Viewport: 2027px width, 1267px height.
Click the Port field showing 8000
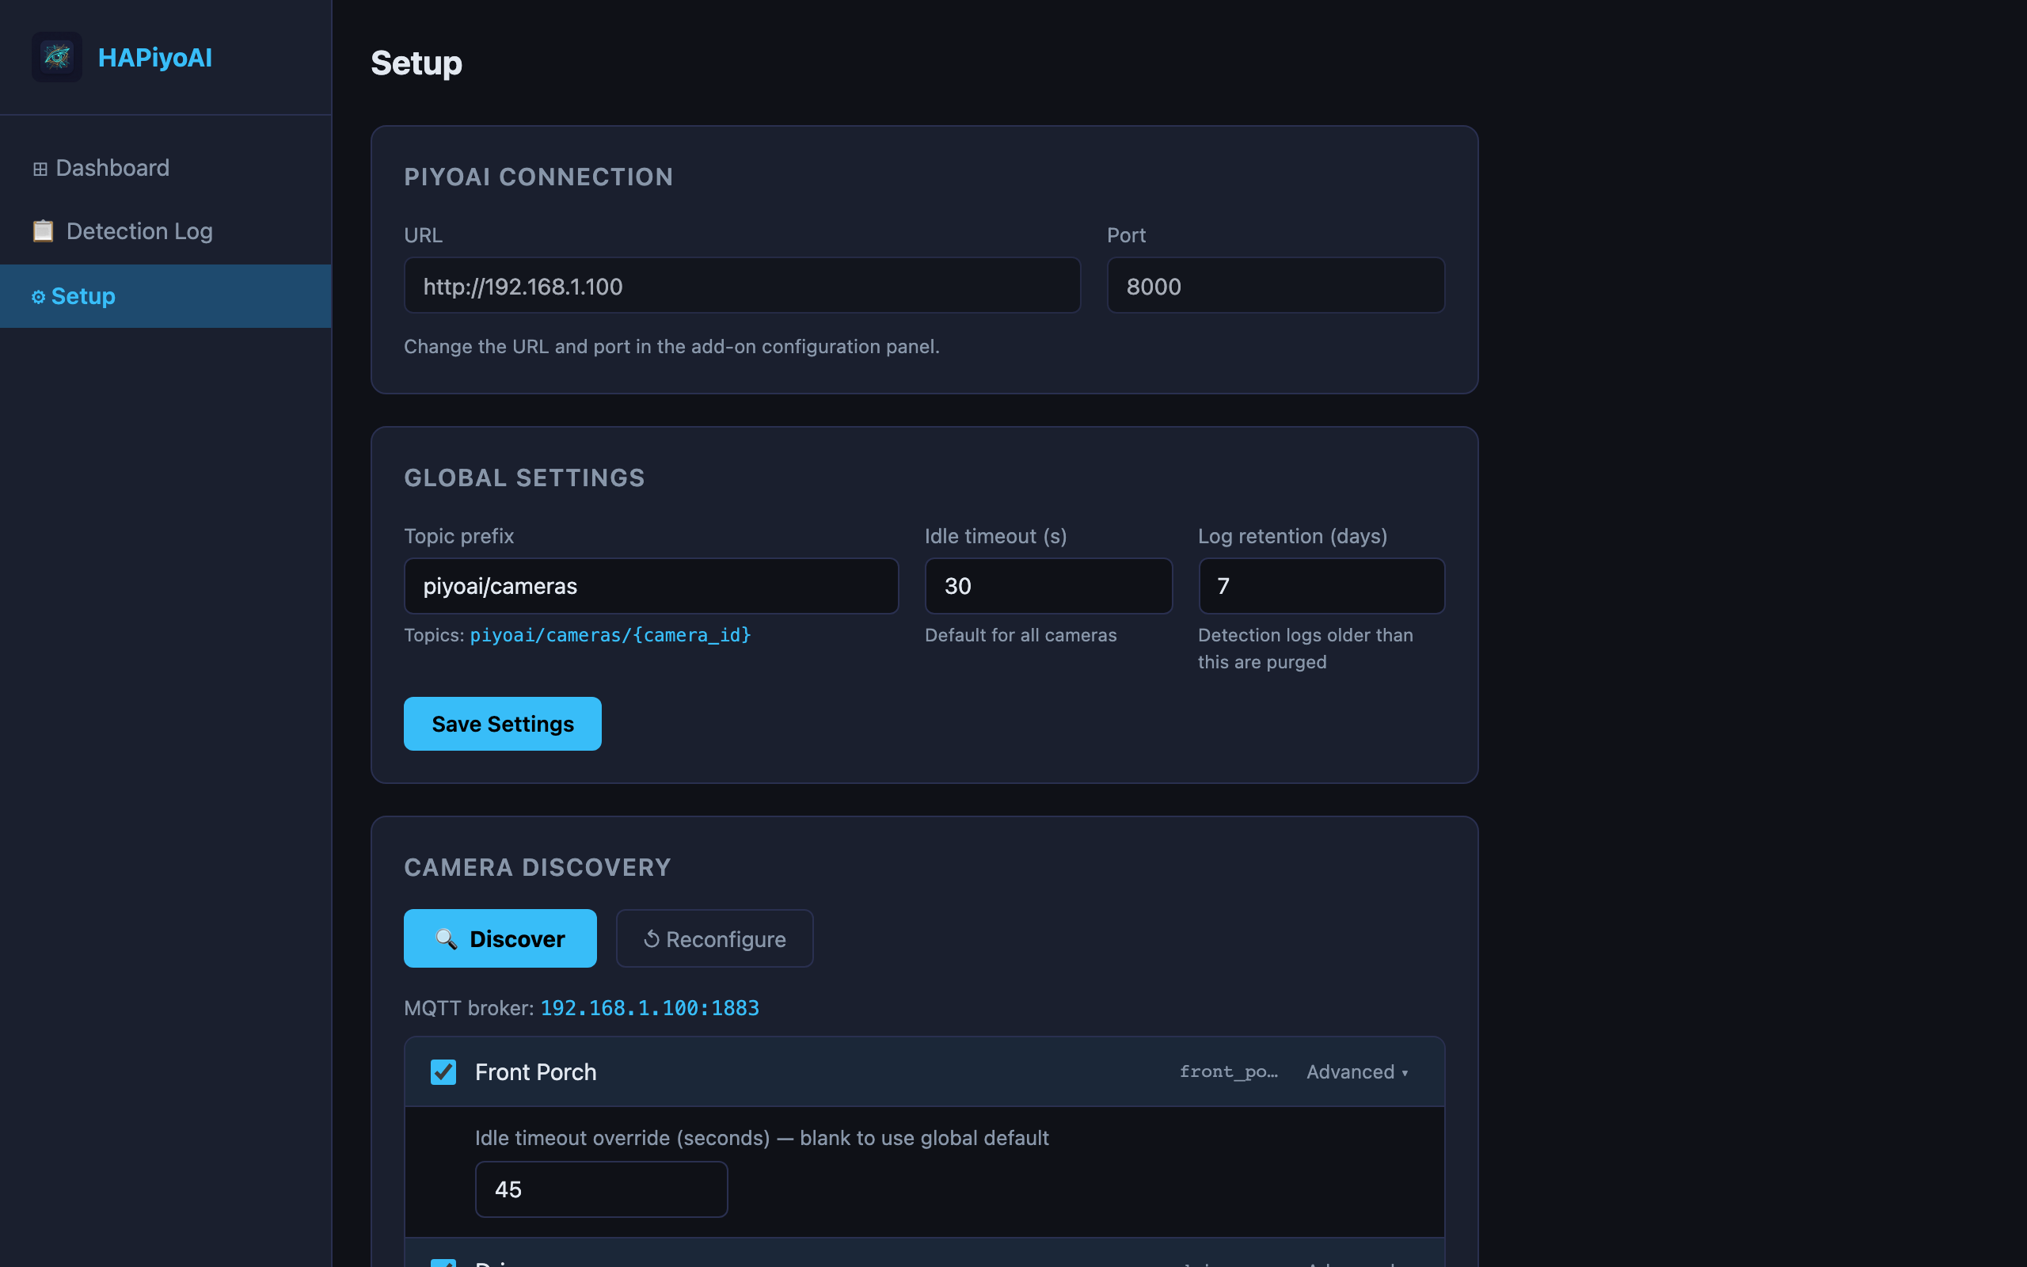click(1275, 286)
